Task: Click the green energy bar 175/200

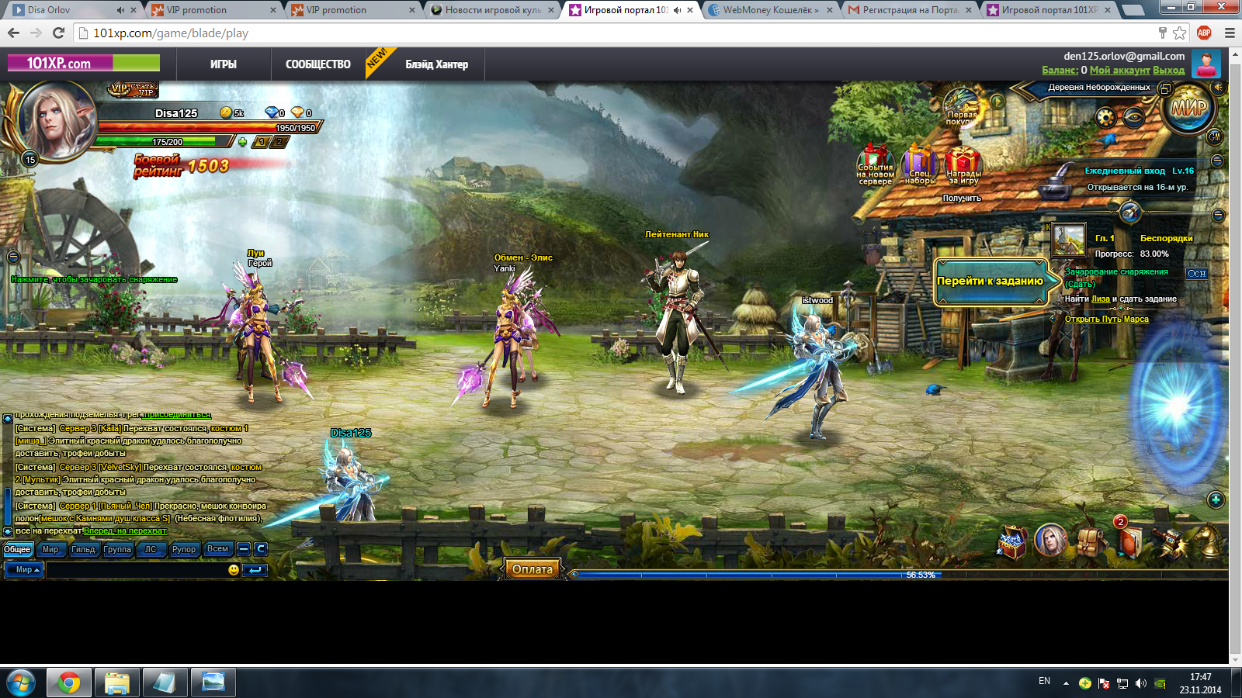Action: (165, 142)
